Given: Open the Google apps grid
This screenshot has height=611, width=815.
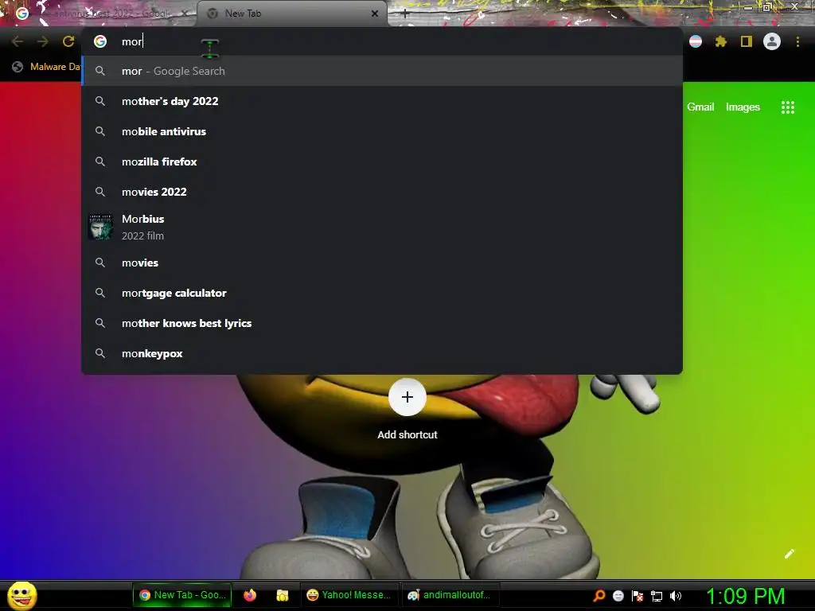Looking at the screenshot, I should click(x=787, y=107).
